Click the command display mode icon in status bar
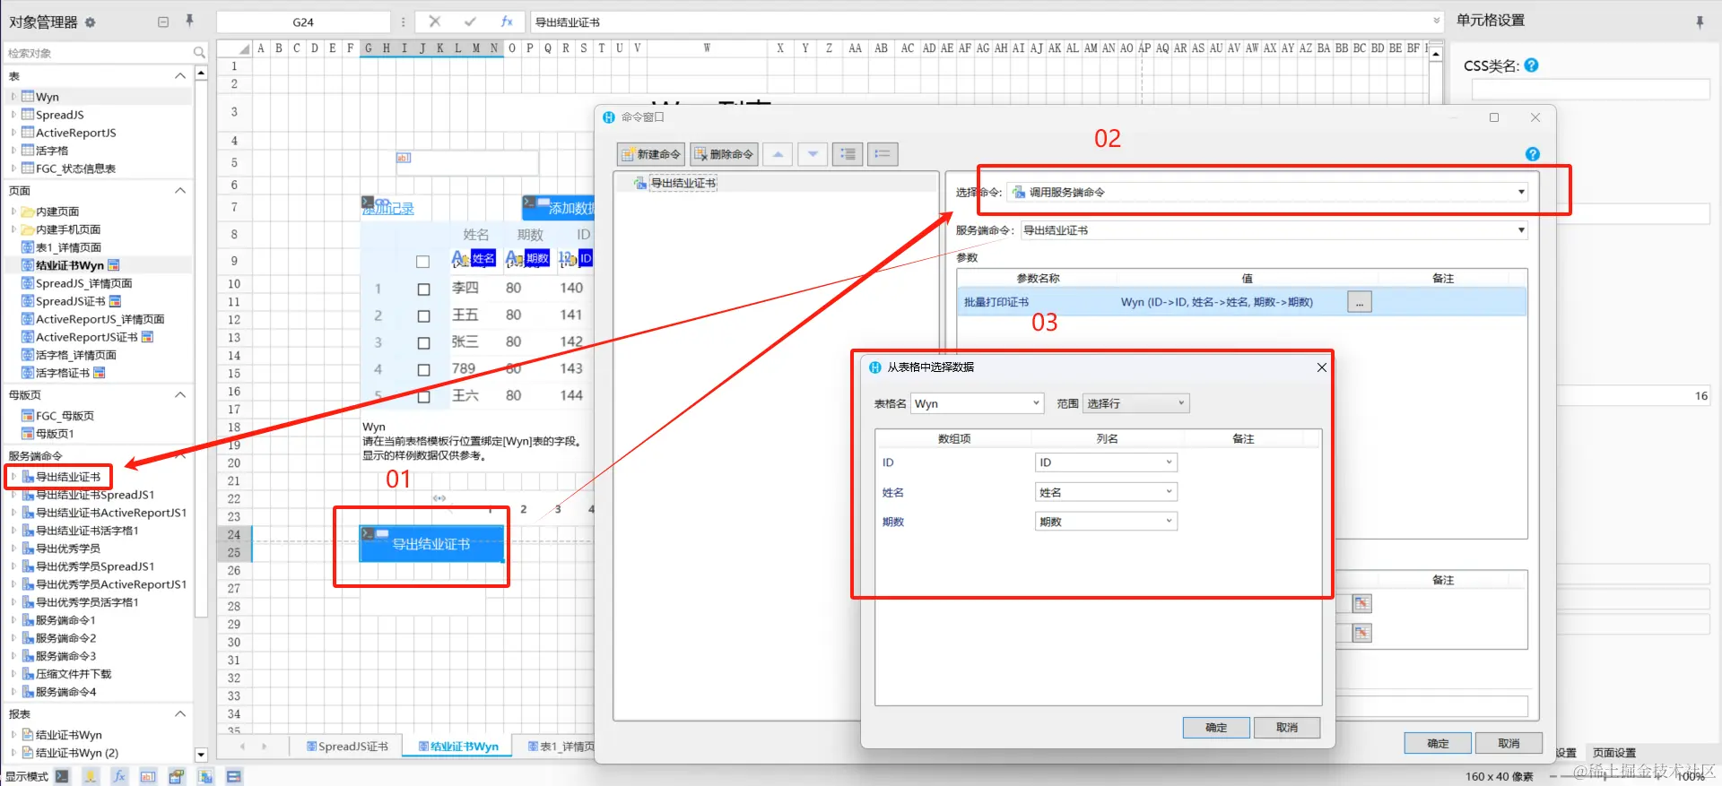This screenshot has height=786, width=1722. tap(62, 776)
